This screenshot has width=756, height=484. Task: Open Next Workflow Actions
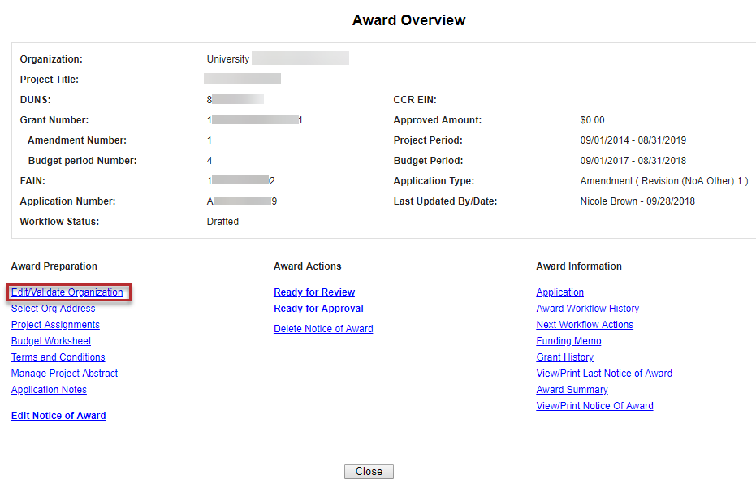point(585,325)
